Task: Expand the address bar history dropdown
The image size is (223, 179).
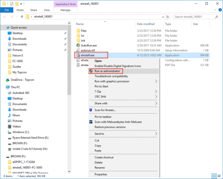Action: coord(163,17)
